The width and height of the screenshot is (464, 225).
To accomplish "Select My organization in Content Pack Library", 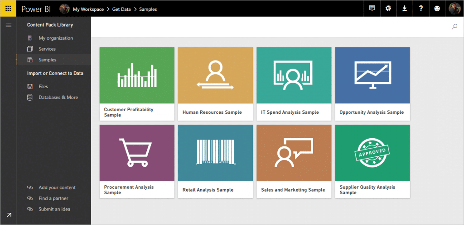I will (56, 38).
